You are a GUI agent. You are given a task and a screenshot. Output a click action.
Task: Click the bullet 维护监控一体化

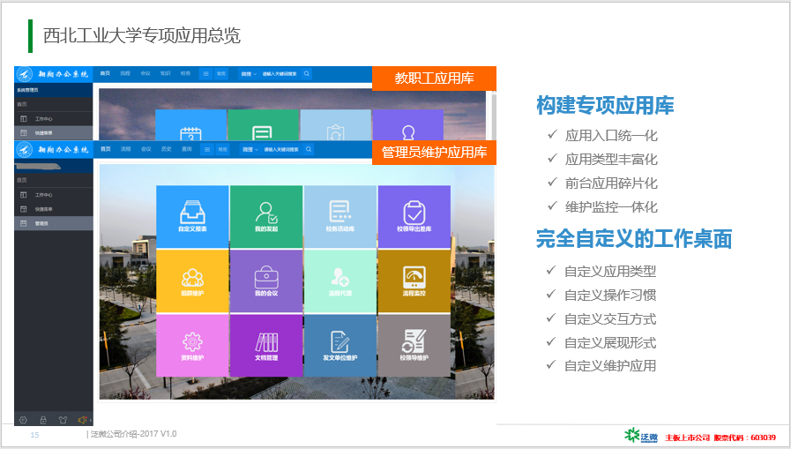click(x=611, y=206)
